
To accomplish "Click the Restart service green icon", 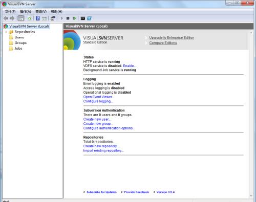I will pos(74,18).
